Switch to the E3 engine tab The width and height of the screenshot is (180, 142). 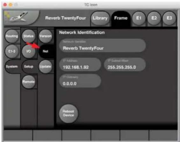(x=169, y=18)
